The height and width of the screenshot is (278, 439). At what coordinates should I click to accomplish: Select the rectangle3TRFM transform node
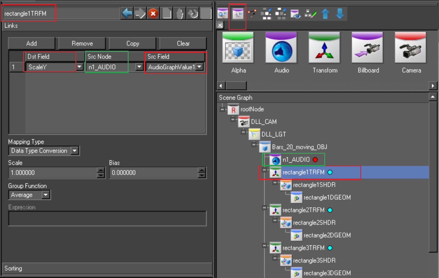pyautogui.click(x=297, y=248)
